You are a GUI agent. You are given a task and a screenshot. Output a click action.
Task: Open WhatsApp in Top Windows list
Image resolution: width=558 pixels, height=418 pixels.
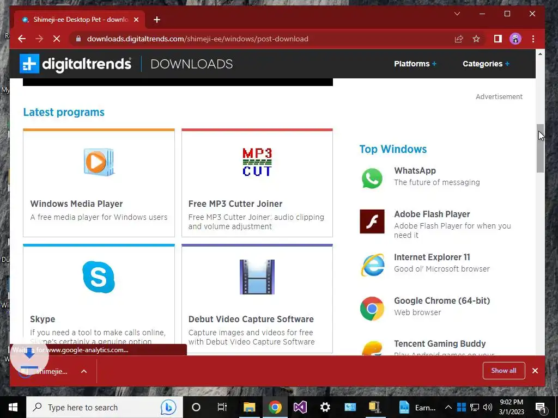[x=415, y=170]
